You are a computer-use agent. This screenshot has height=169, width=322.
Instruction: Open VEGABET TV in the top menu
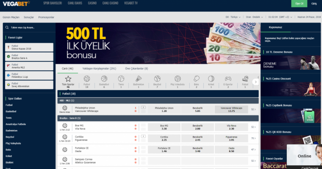click(131, 3)
